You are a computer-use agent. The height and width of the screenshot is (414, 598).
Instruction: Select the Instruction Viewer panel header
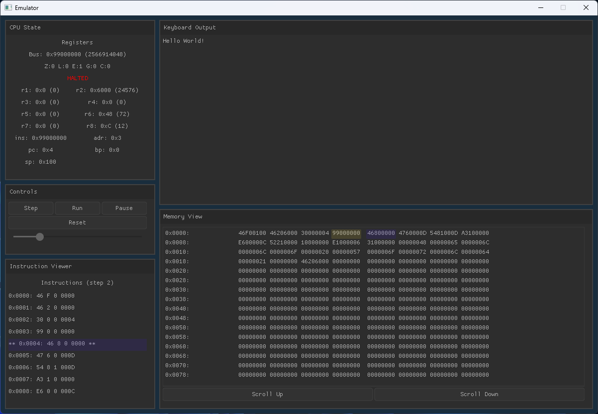(x=80, y=266)
